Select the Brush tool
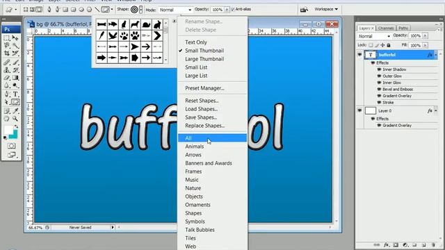The image size is (445, 250). tap(15, 62)
